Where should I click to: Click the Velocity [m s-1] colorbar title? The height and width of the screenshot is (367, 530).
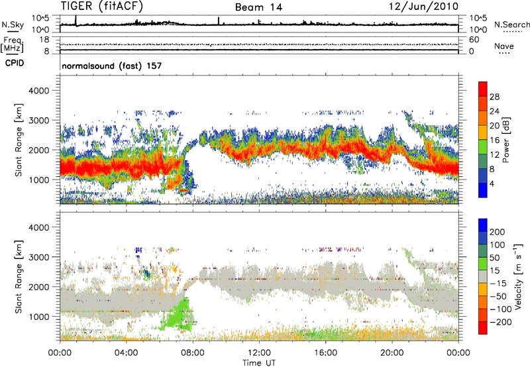tap(518, 276)
